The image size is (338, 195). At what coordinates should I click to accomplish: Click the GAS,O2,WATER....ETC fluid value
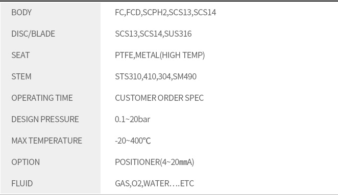coord(154,184)
